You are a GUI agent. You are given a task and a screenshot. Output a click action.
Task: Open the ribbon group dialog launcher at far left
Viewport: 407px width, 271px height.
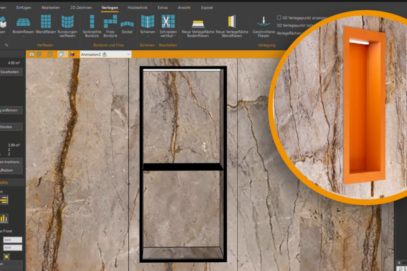pos(6,45)
